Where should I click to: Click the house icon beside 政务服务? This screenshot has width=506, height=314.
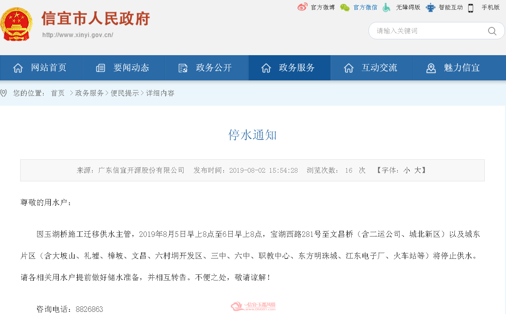(266, 68)
